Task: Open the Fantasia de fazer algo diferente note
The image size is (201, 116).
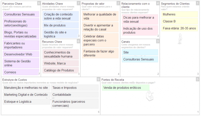Action: 100,53
